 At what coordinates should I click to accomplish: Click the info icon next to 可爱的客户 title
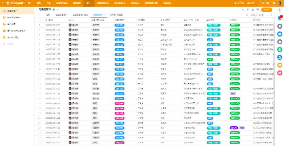(x=53, y=10)
